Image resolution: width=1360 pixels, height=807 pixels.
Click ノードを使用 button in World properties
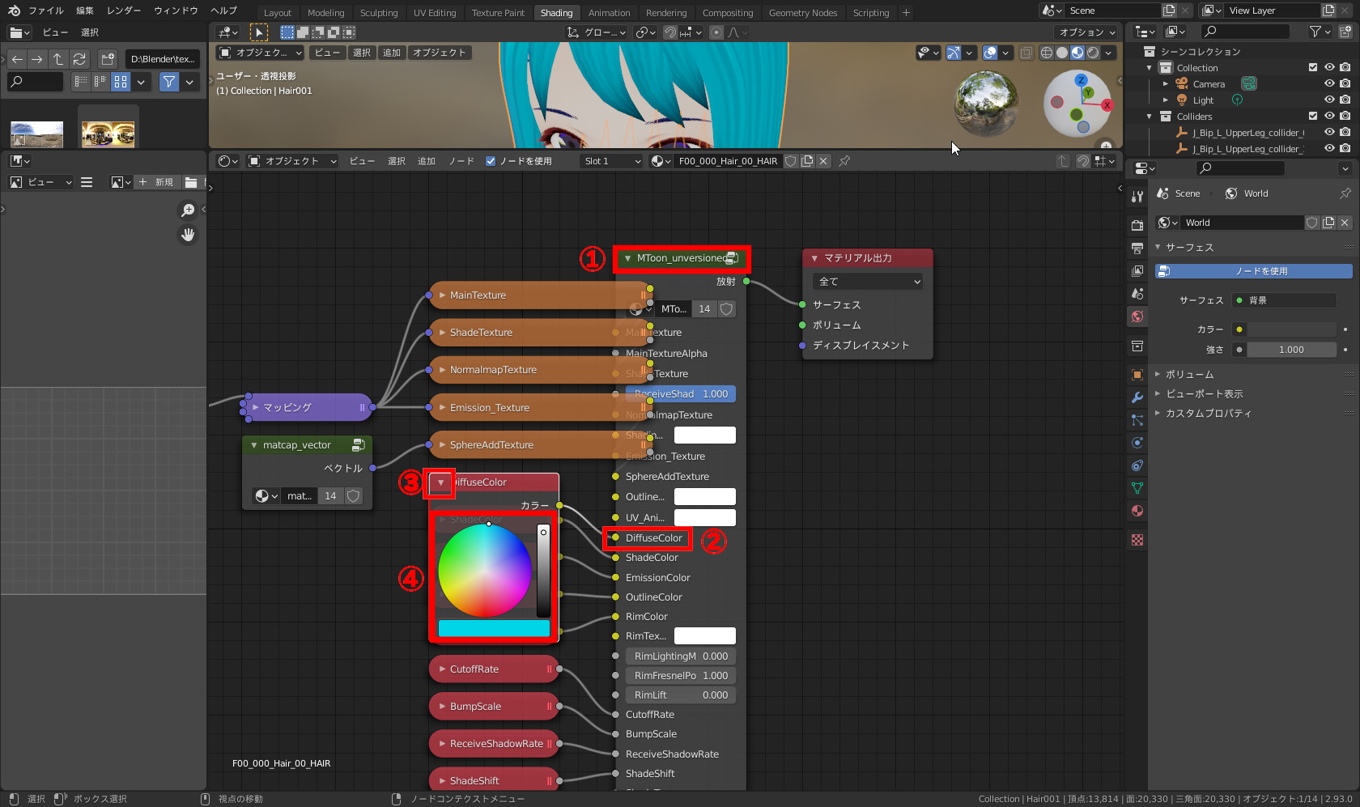coord(1254,271)
